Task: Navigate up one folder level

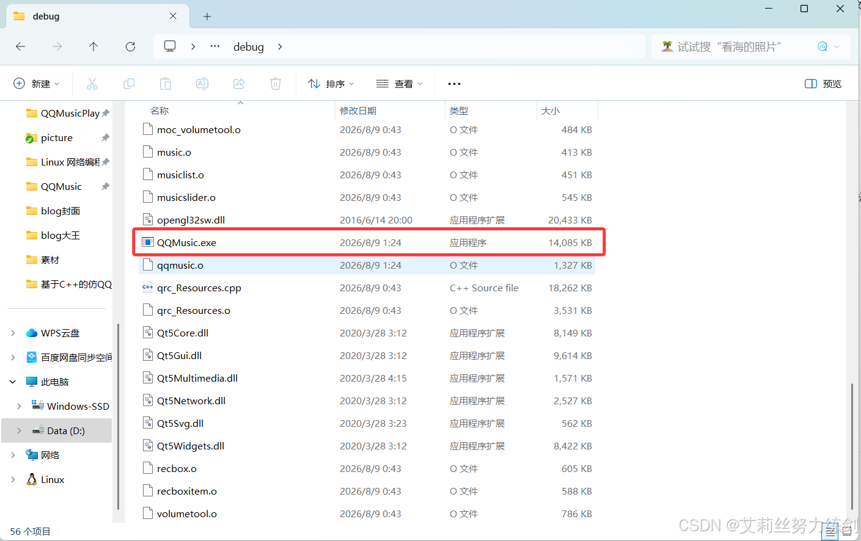Action: (93, 46)
